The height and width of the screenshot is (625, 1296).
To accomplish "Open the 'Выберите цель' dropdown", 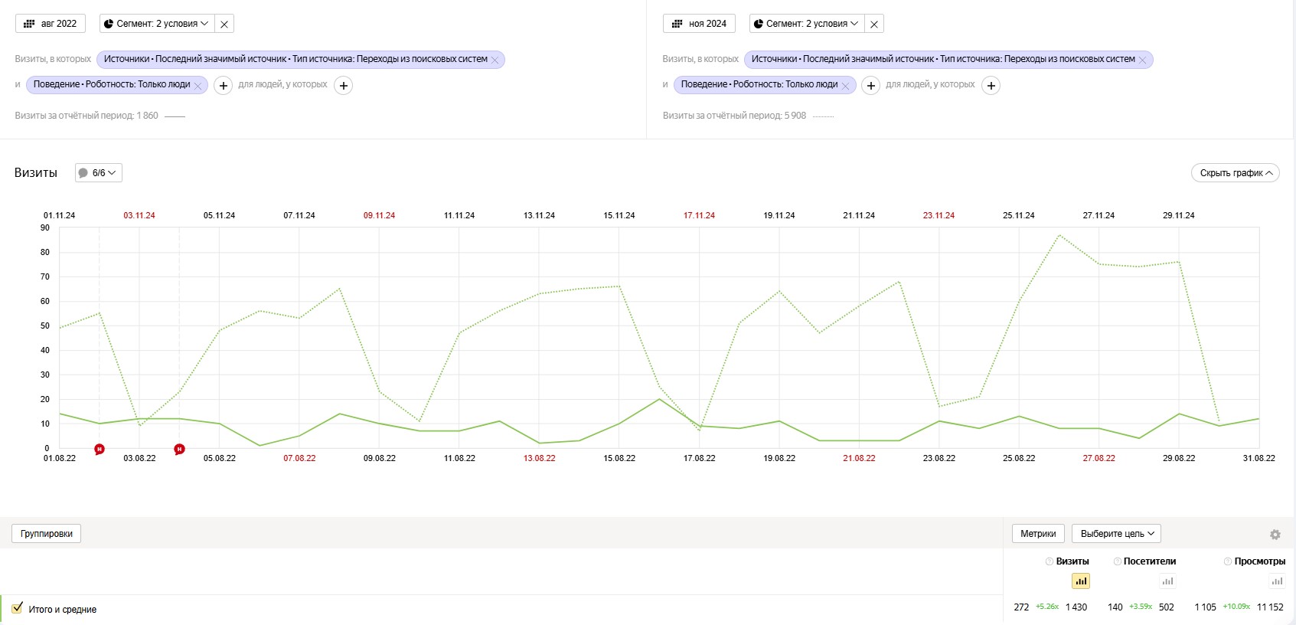I will (x=1116, y=534).
